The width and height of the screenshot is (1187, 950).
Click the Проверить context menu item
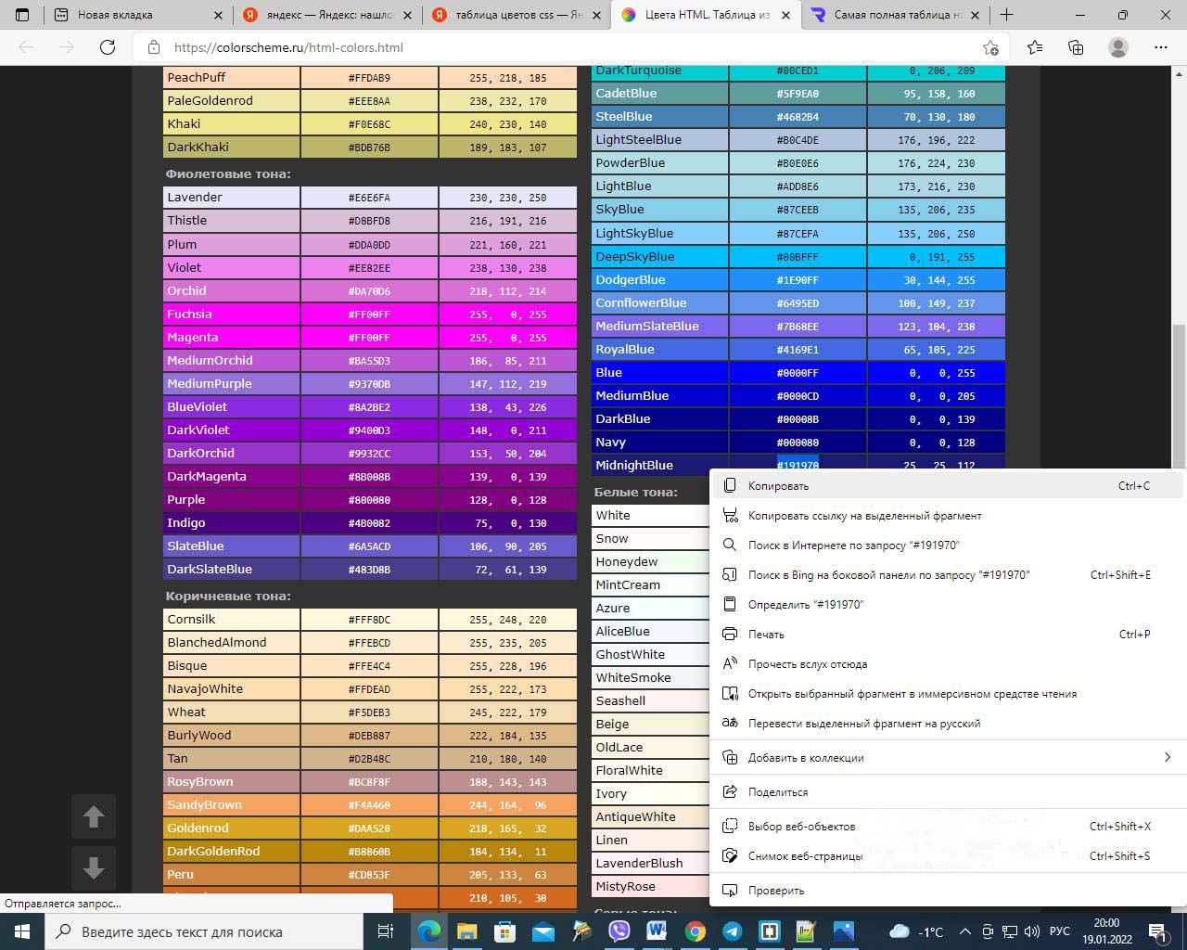[775, 890]
